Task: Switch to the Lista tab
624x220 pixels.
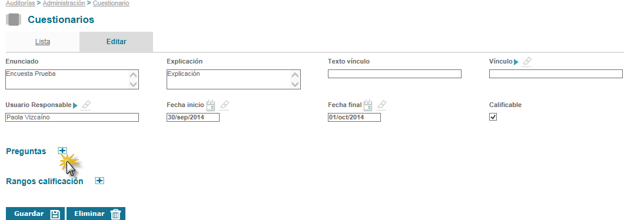Action: pyautogui.click(x=42, y=42)
